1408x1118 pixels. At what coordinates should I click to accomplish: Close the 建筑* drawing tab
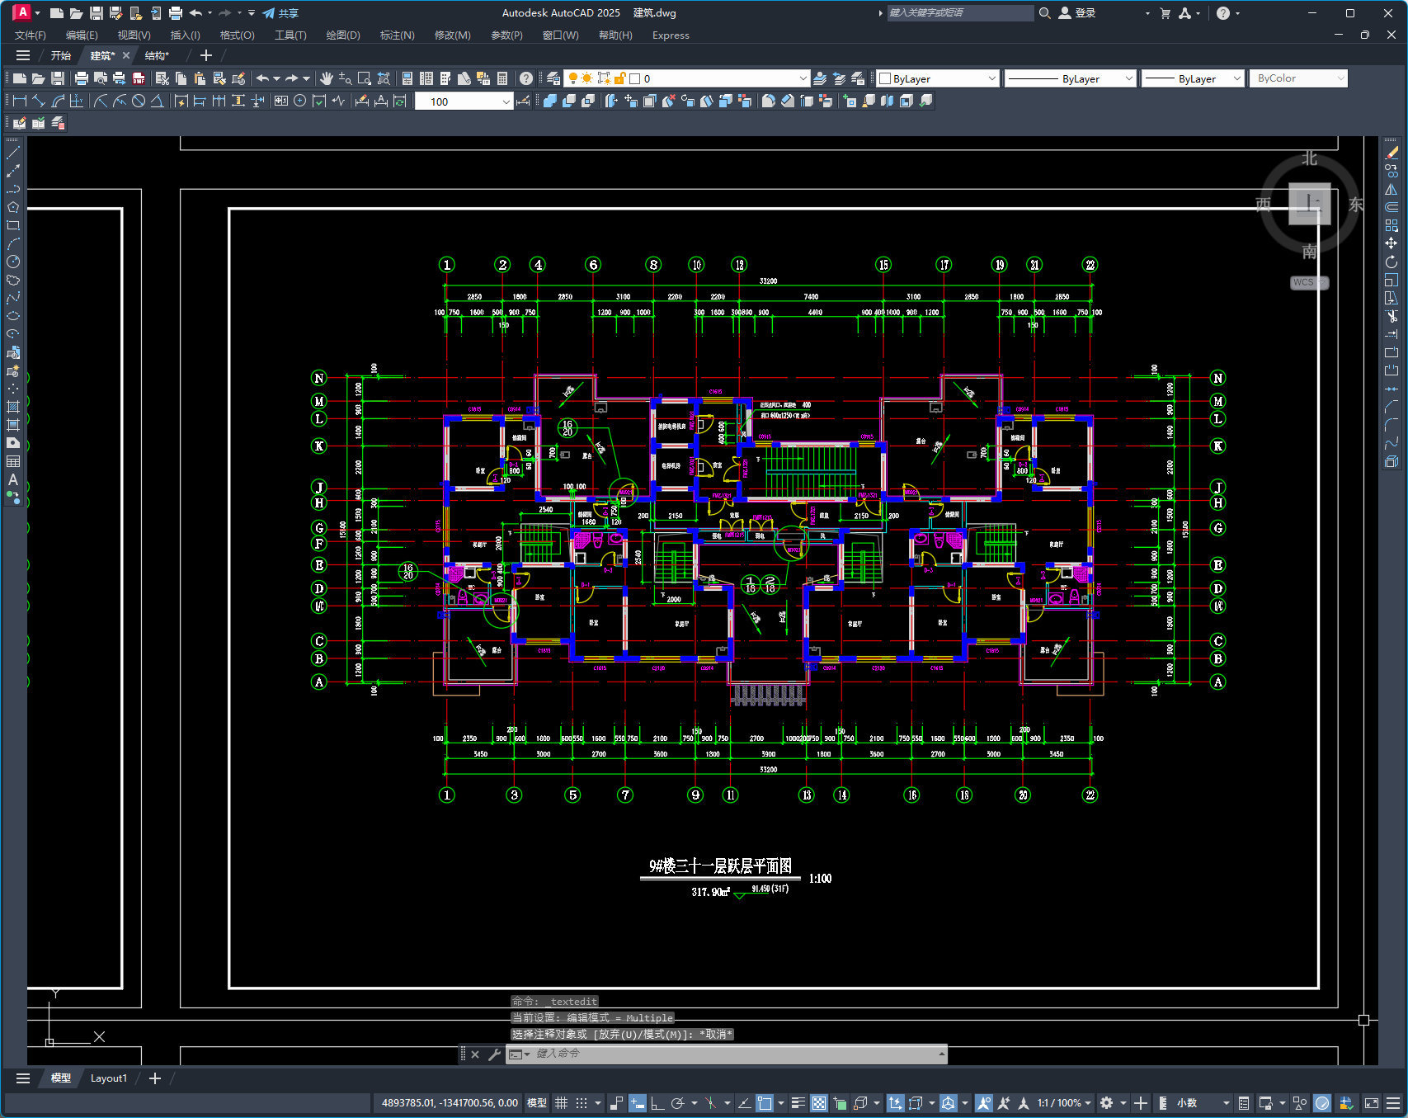pyautogui.click(x=126, y=55)
